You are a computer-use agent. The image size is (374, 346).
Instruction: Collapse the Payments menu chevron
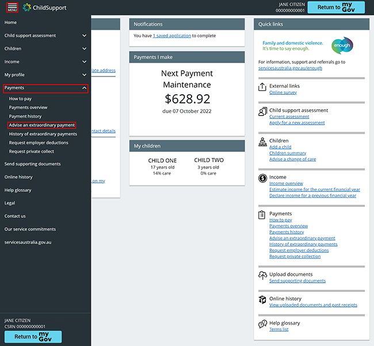[84, 88]
